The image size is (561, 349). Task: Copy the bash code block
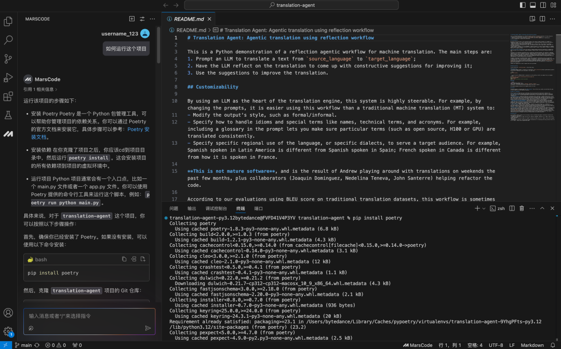point(124,259)
